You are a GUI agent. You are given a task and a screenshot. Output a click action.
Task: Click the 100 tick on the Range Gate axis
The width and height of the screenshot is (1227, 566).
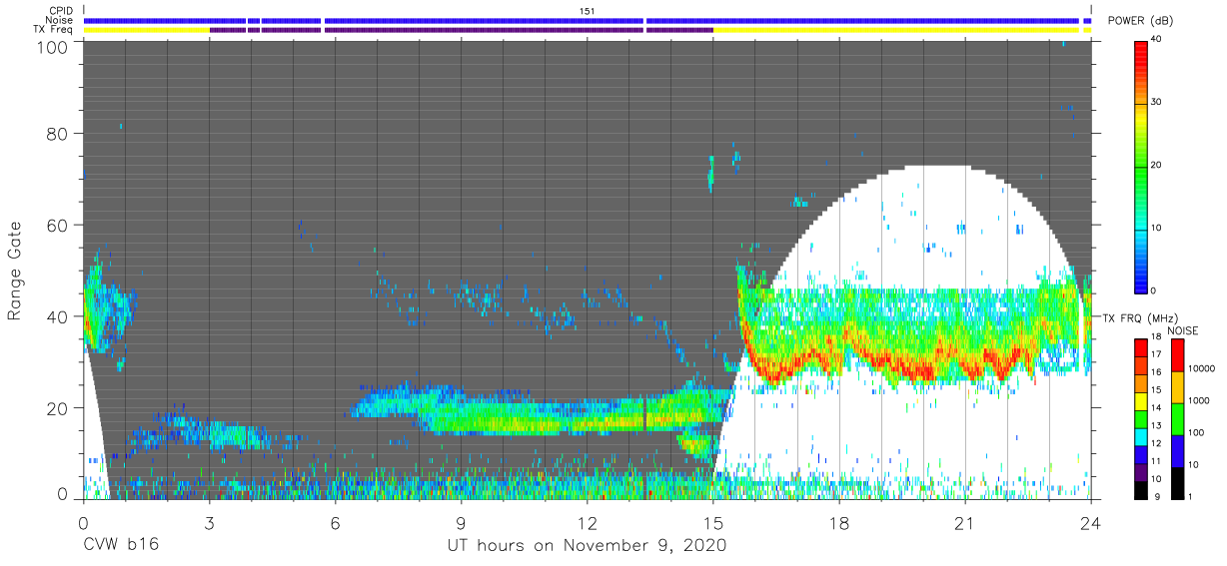click(54, 46)
